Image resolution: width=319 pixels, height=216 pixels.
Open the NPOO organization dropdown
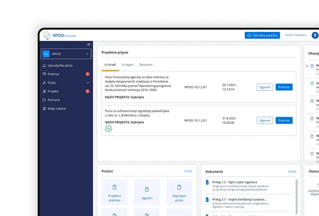66,54
